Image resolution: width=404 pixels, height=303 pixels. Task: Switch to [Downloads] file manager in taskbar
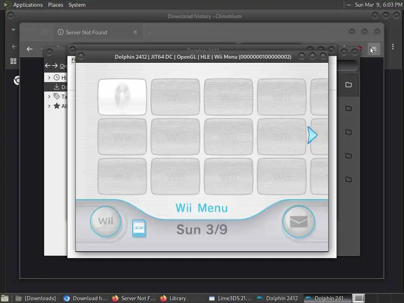point(36,298)
